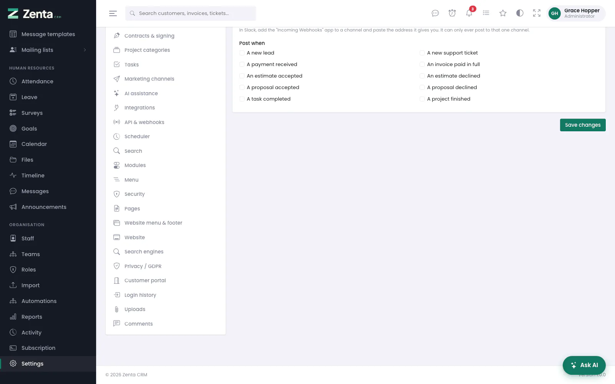
Task: Open the Grace Hopper account menu
Action: point(576,13)
